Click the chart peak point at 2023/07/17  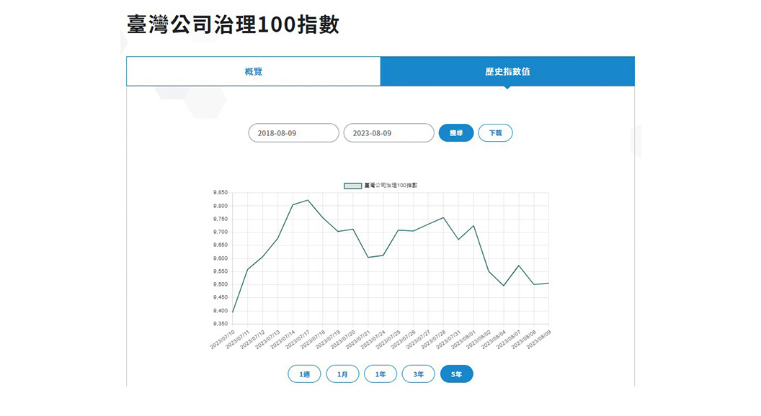point(308,200)
